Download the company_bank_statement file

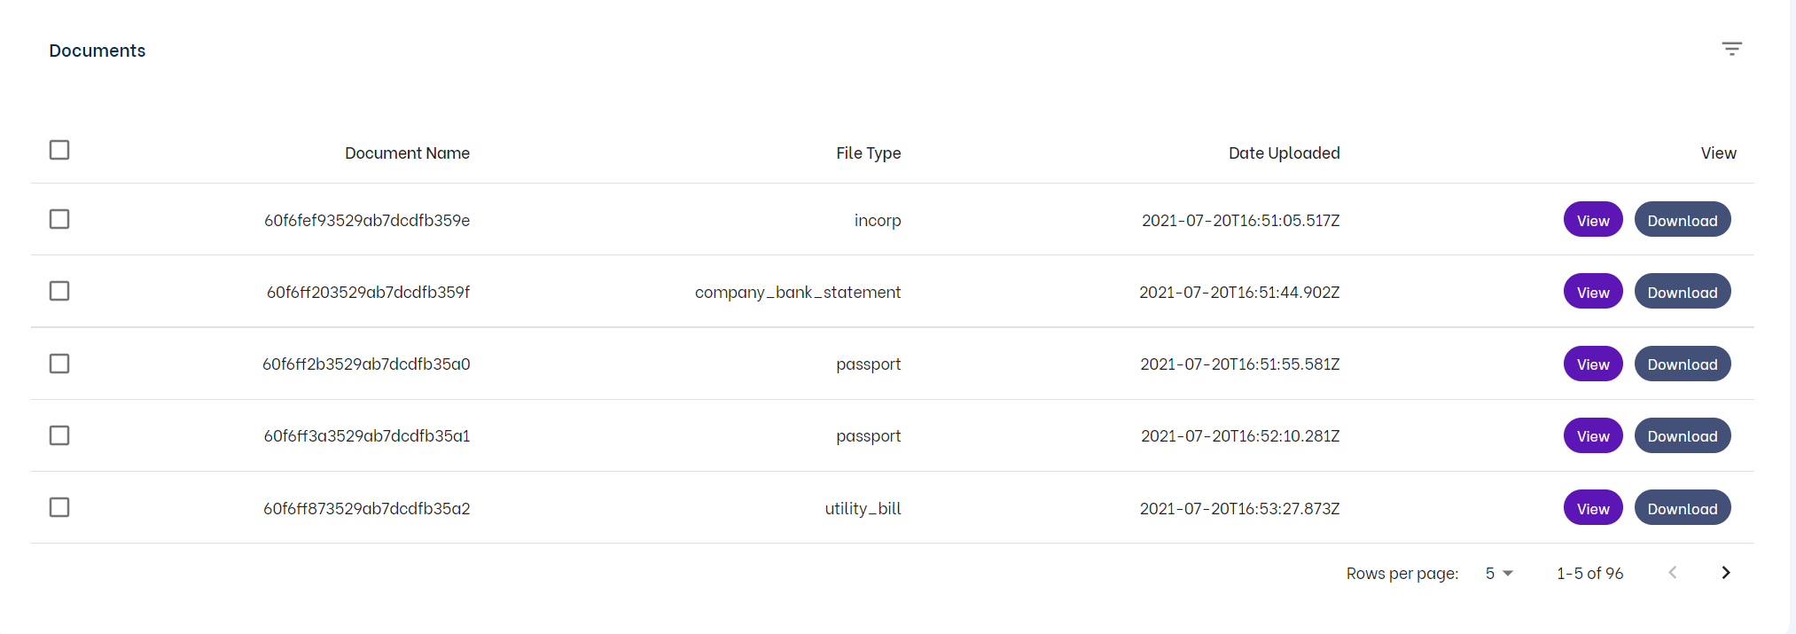point(1682,291)
